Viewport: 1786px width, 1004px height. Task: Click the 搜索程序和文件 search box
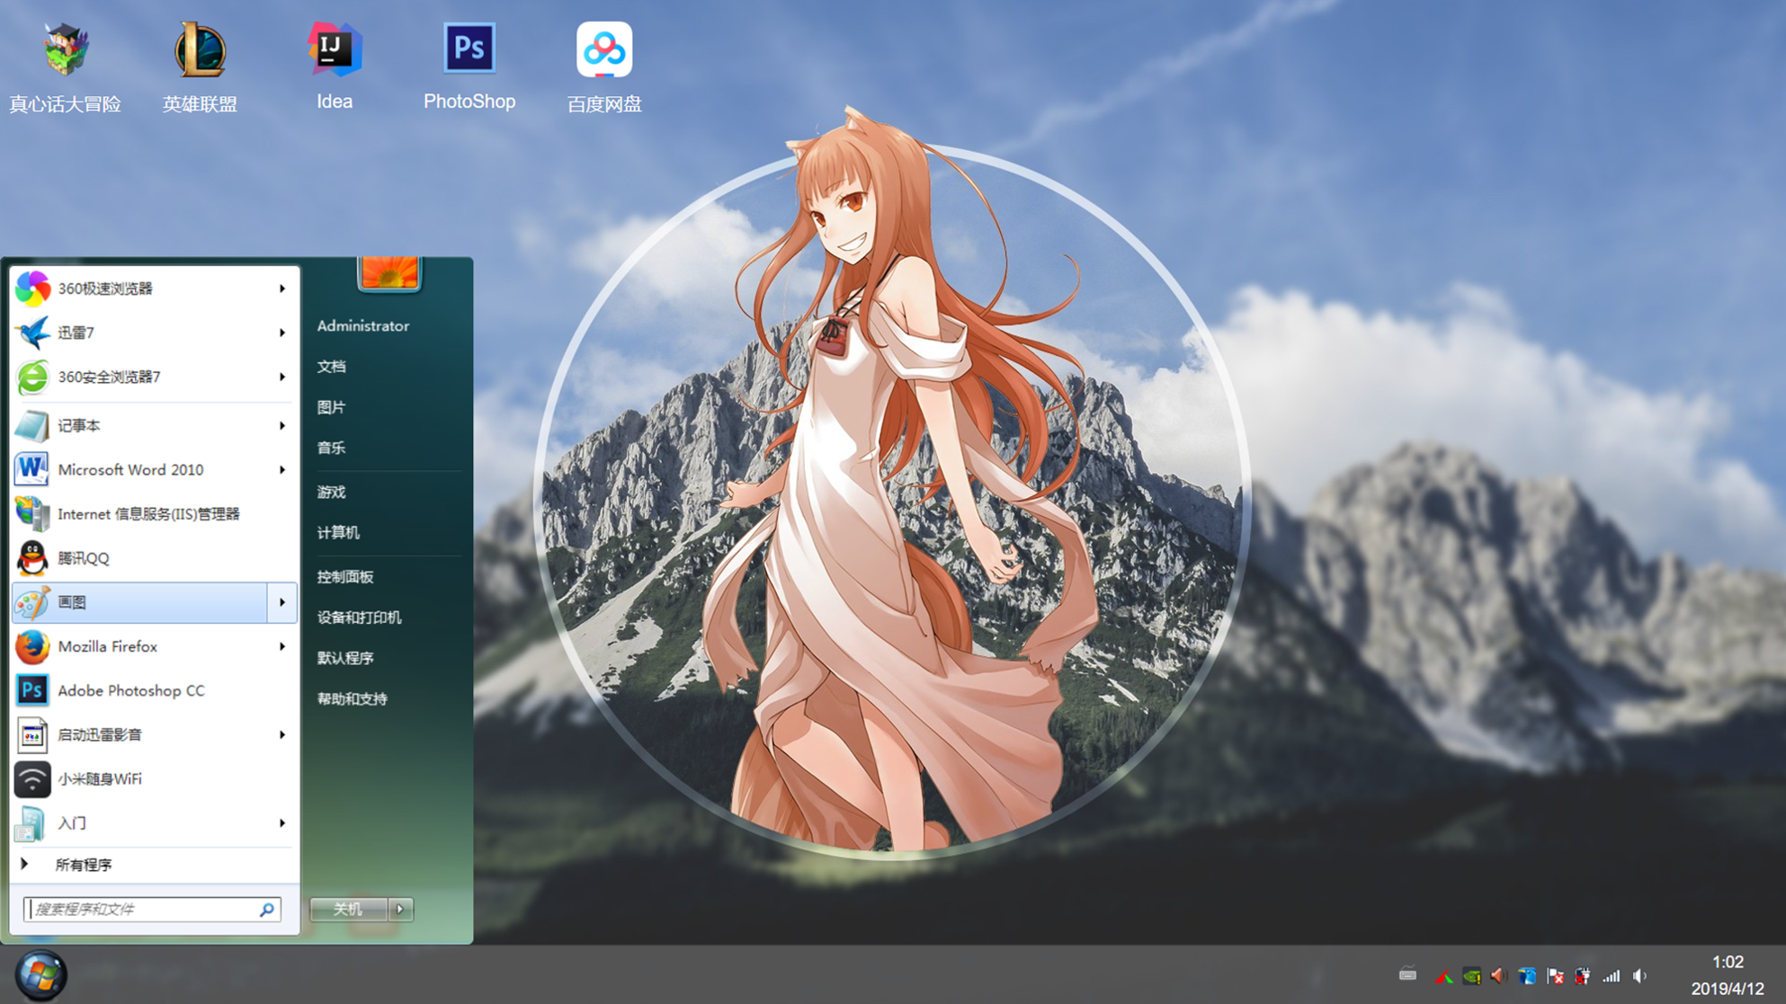pos(144,909)
